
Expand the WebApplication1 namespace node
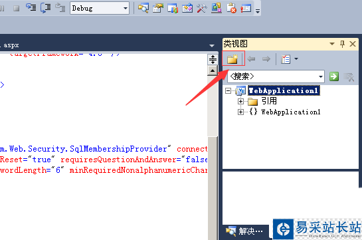240,112
